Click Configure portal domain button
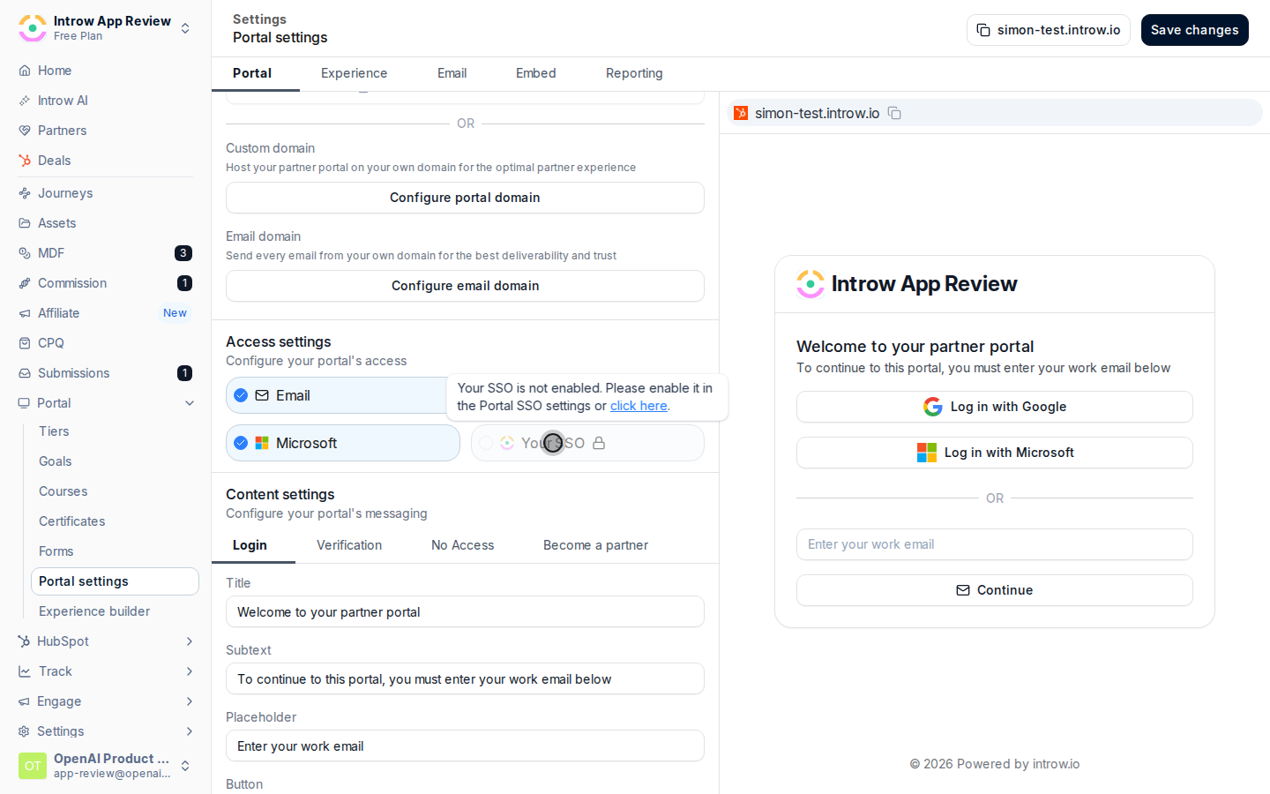 [x=465, y=198]
